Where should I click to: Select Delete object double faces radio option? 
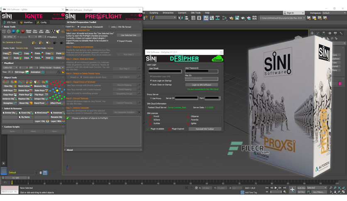point(81,77)
